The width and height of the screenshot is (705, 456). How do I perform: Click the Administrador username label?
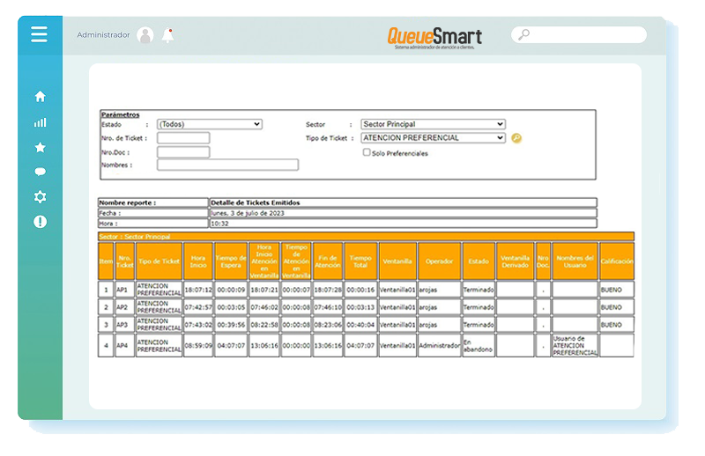click(103, 35)
